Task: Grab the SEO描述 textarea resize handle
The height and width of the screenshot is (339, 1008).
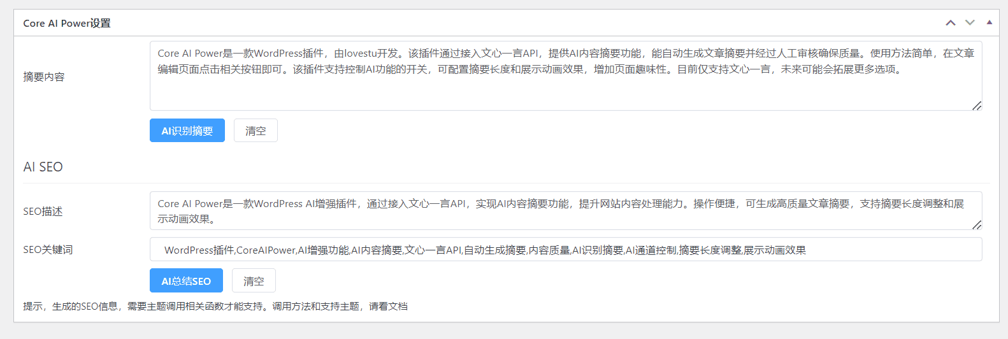Action: 977,225
